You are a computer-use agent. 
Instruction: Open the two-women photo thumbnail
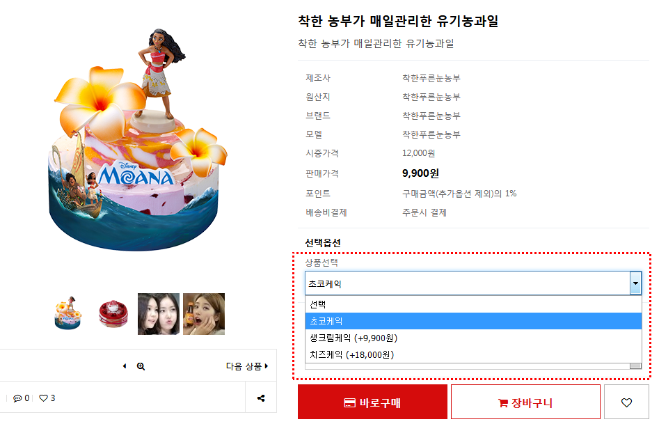[159, 314]
